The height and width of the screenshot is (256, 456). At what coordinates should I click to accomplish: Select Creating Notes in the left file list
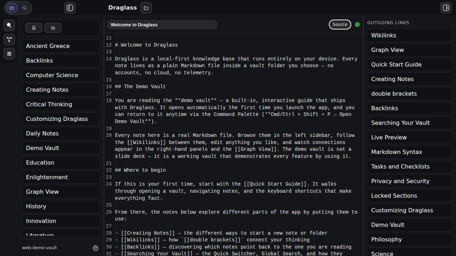pos(61,90)
